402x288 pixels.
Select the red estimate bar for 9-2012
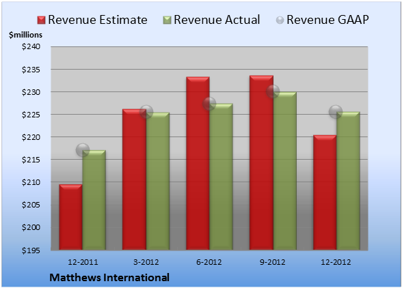click(x=261, y=162)
